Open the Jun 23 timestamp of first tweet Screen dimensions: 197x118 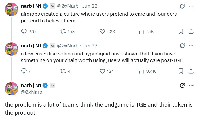(90, 6)
